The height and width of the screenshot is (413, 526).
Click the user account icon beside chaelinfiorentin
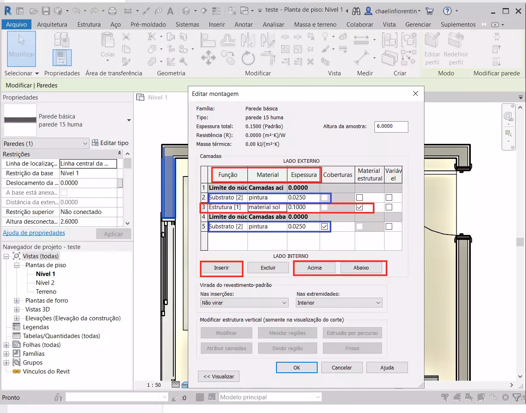tap(368, 11)
